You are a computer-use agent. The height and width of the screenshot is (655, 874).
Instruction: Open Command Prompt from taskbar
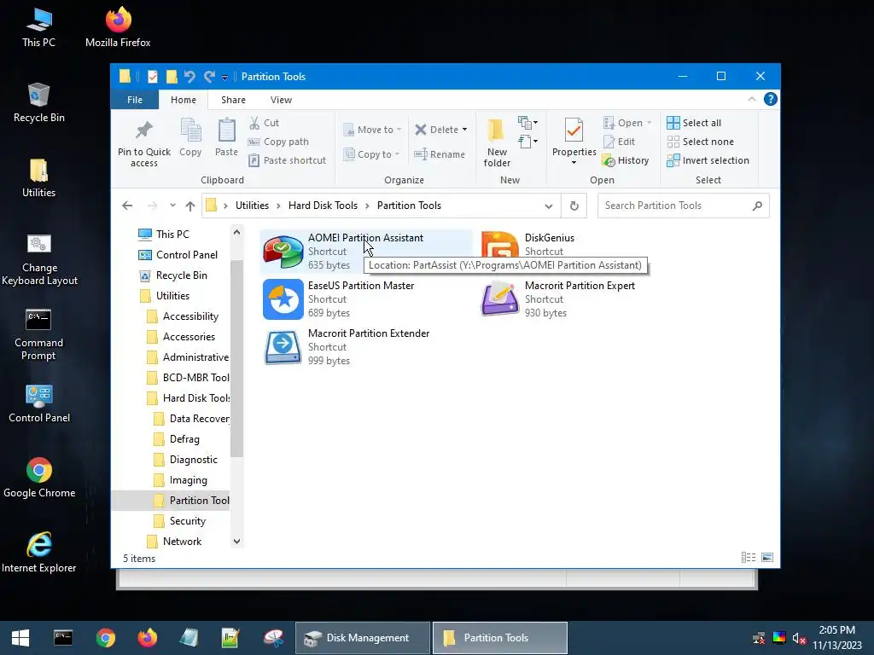click(x=63, y=638)
